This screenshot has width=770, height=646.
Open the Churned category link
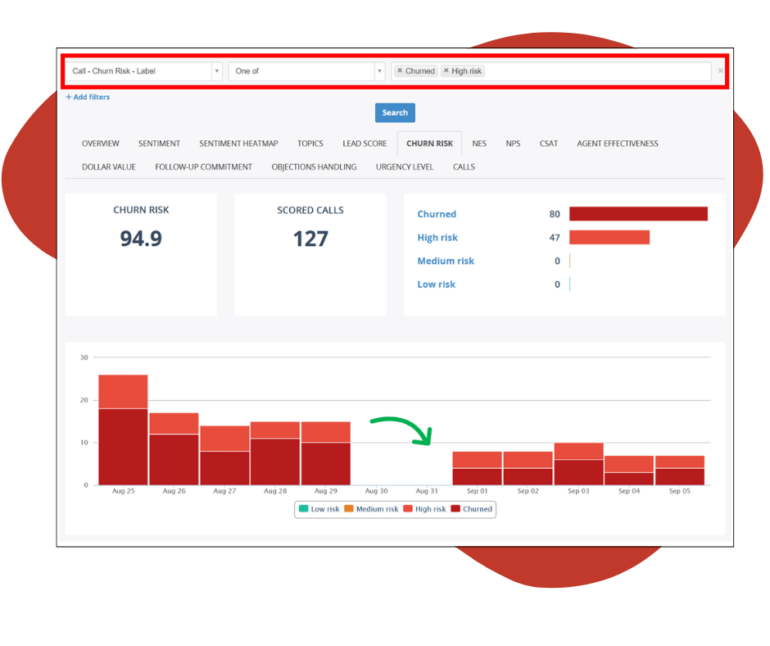coord(437,214)
